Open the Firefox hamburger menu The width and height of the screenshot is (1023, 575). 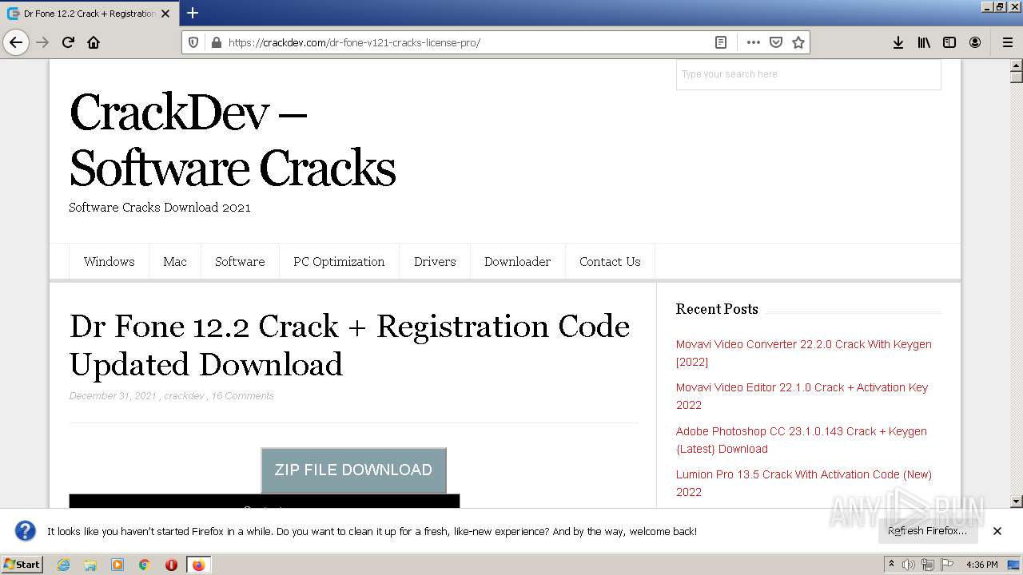pyautogui.click(x=1007, y=42)
